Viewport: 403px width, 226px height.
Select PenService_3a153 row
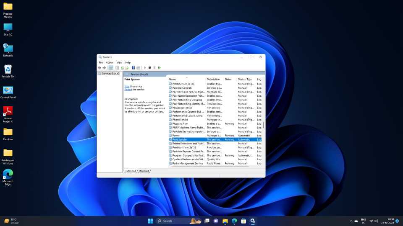[x=215, y=108]
